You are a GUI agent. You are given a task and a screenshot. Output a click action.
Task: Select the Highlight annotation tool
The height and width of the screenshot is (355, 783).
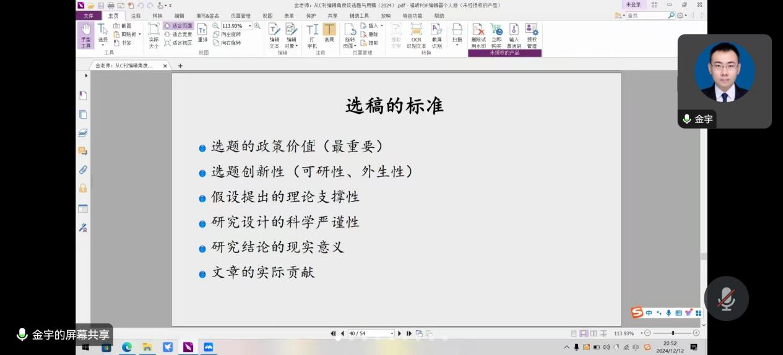coord(329,35)
